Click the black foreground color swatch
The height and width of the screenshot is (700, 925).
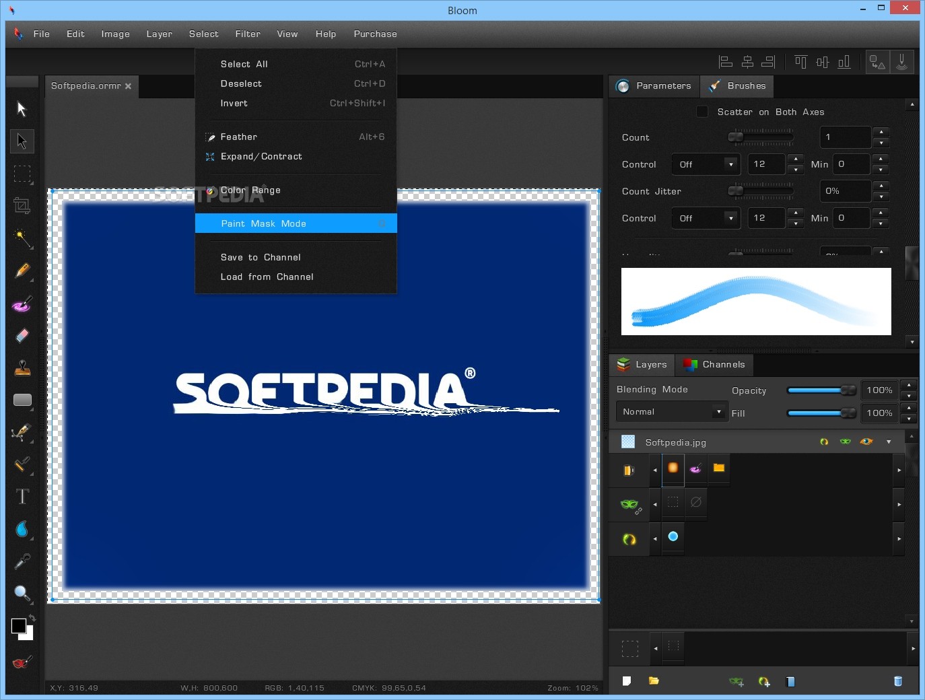click(x=19, y=626)
